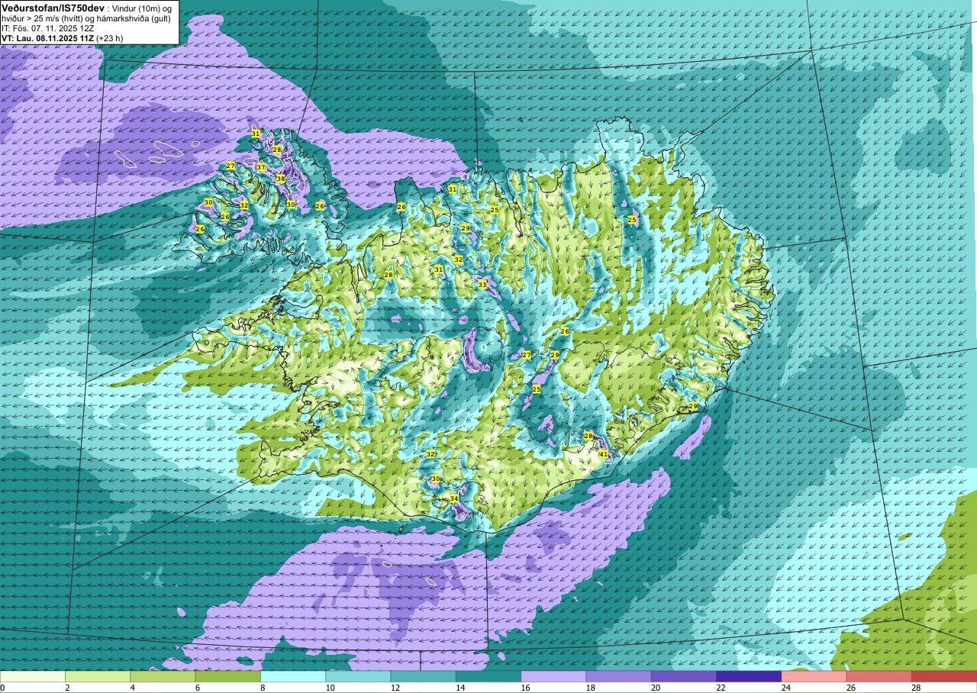This screenshot has height=693, width=977.
Task: Choose the 18–20 m/s purple legend swatch
Action: (x=618, y=676)
